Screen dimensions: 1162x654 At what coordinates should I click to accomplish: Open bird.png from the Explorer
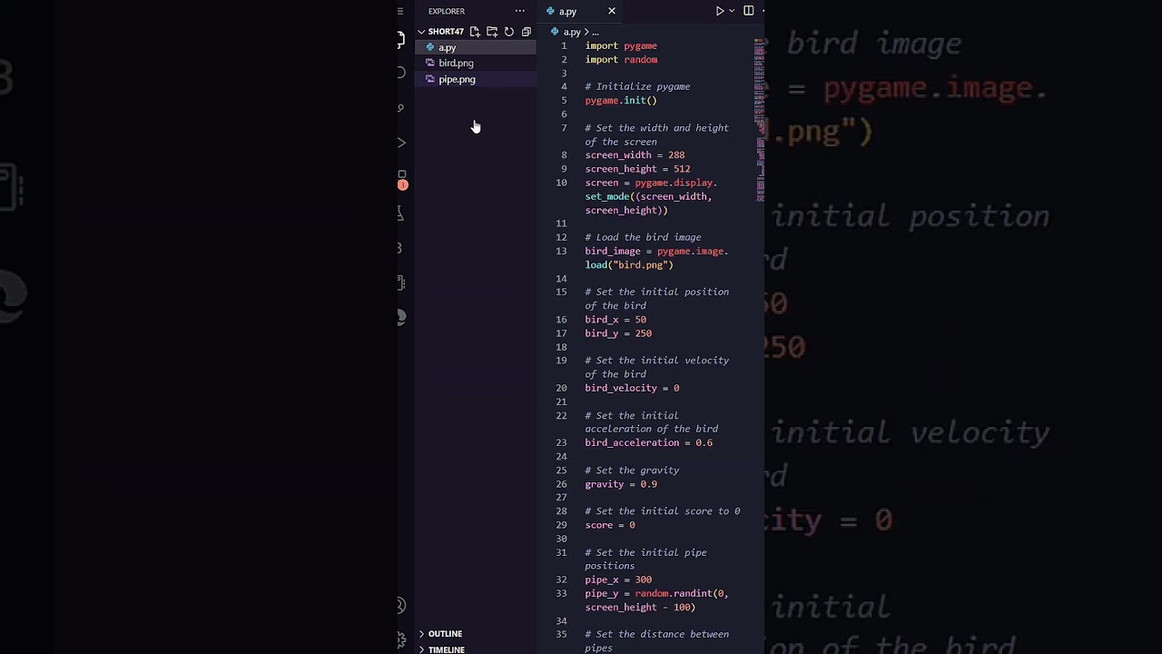pos(476,63)
